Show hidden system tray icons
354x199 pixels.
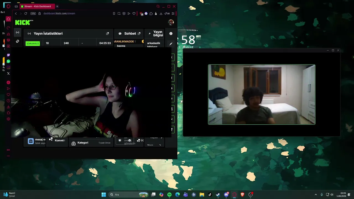click(316, 195)
